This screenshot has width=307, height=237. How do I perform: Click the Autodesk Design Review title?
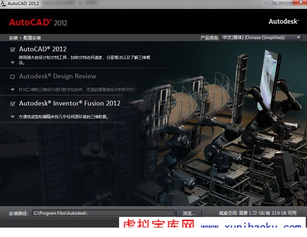pyautogui.click(x=58, y=76)
